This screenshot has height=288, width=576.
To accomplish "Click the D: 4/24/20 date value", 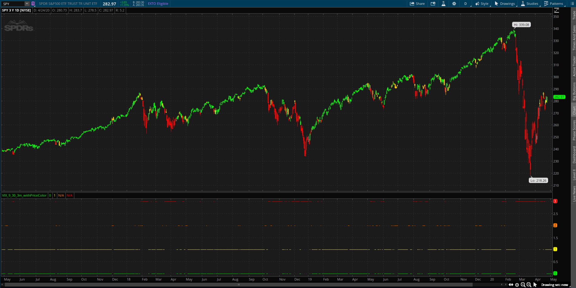I will [42, 10].
